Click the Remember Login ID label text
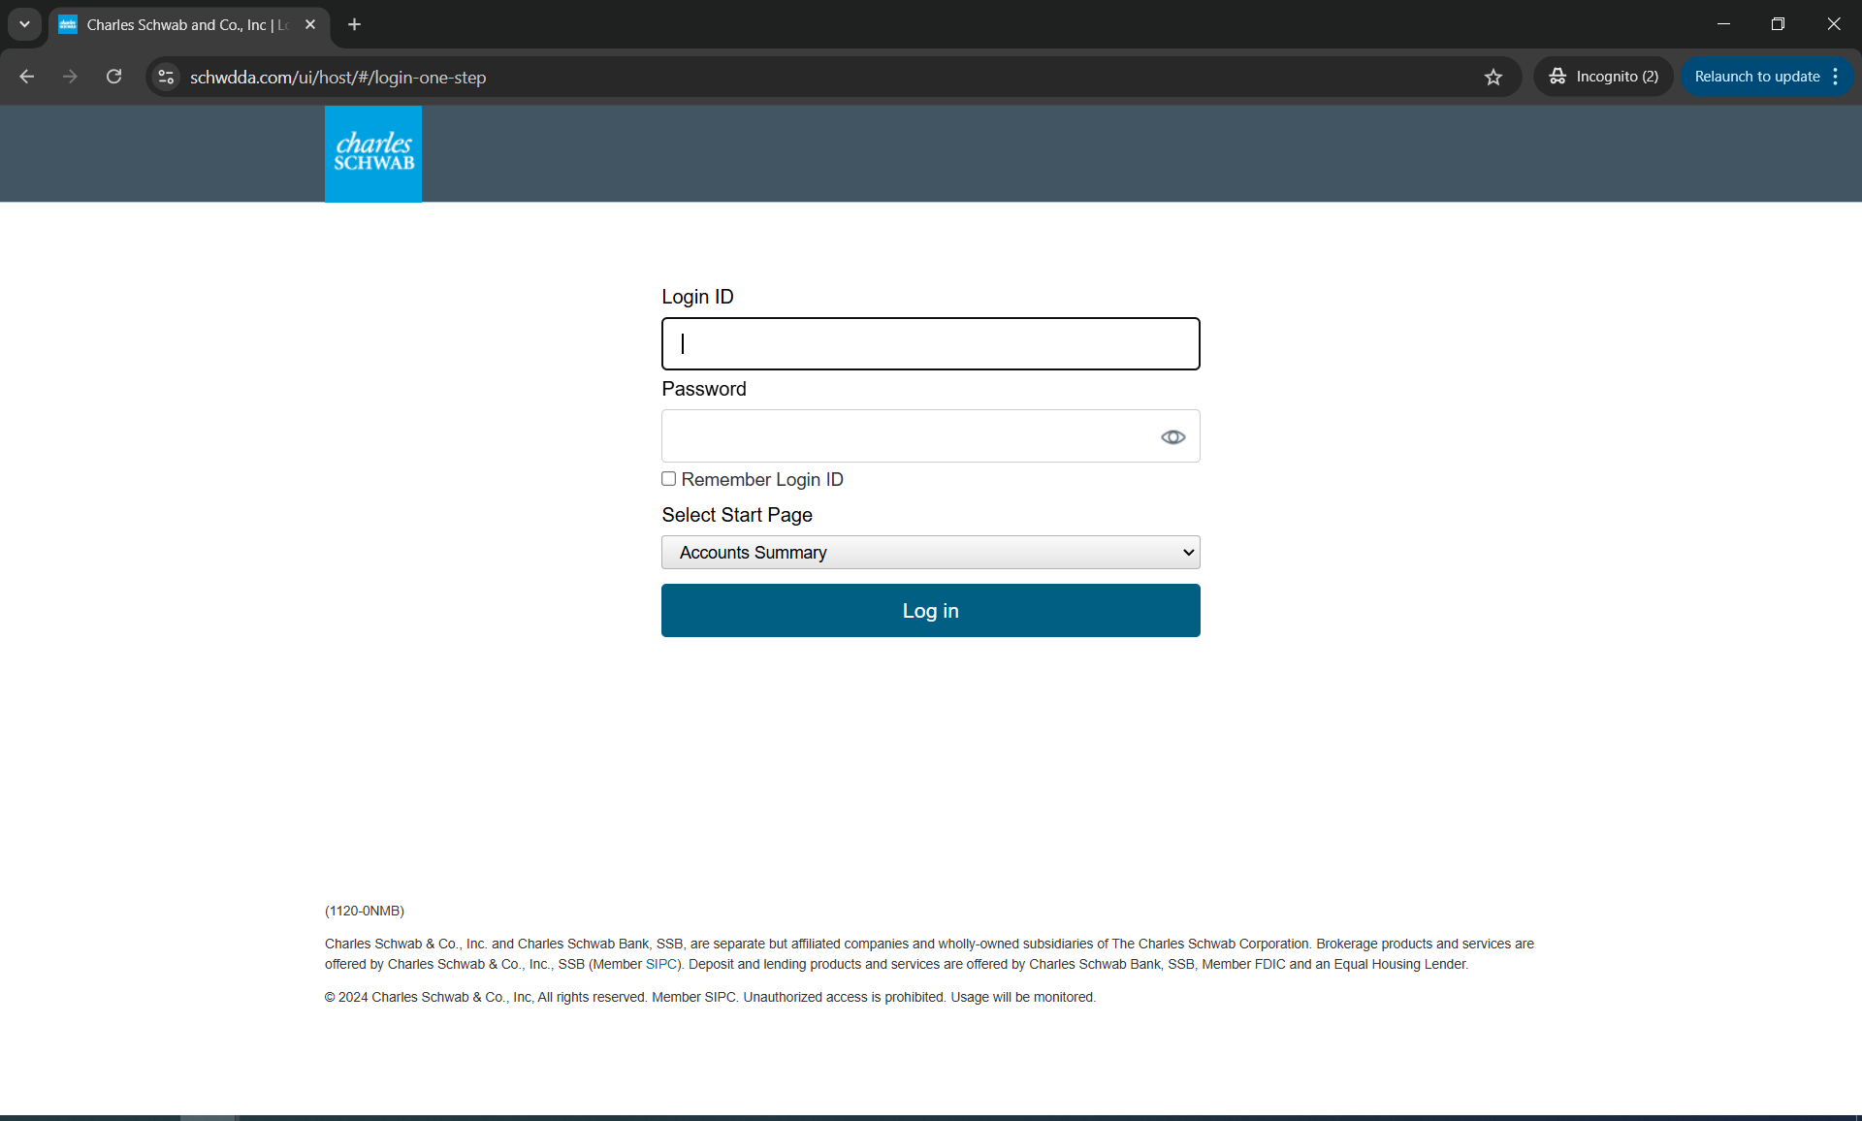The image size is (1862, 1121). 762,480
